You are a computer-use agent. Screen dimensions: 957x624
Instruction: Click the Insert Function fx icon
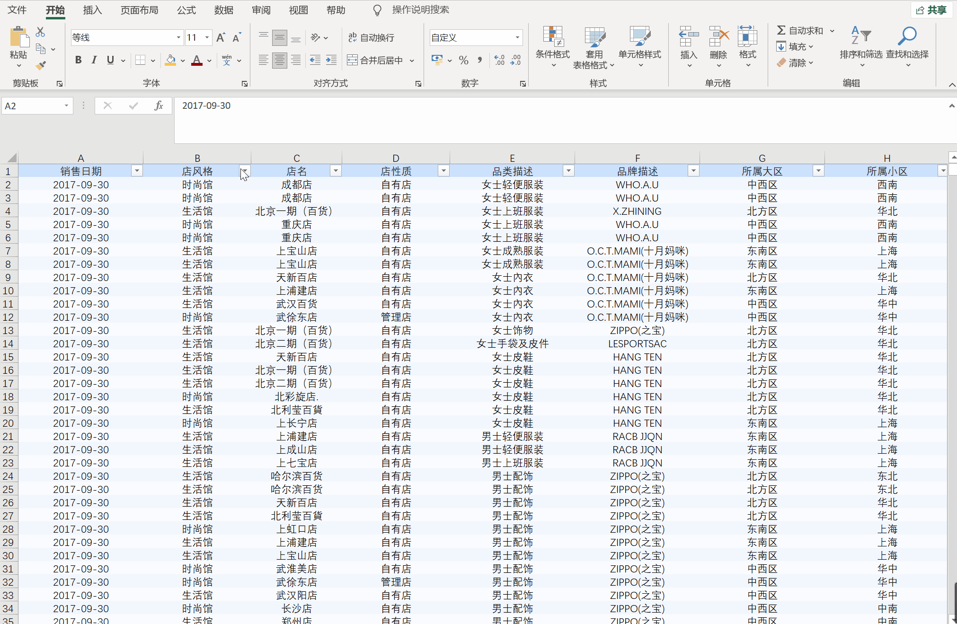[159, 105]
